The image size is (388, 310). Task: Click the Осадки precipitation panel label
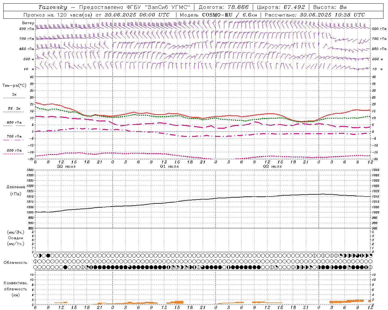click(x=16, y=238)
